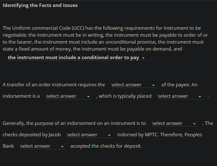This screenshot has height=166, width=217.
Task: Open the "conditional order to pay" dropdown
Action: [x=77, y=58]
